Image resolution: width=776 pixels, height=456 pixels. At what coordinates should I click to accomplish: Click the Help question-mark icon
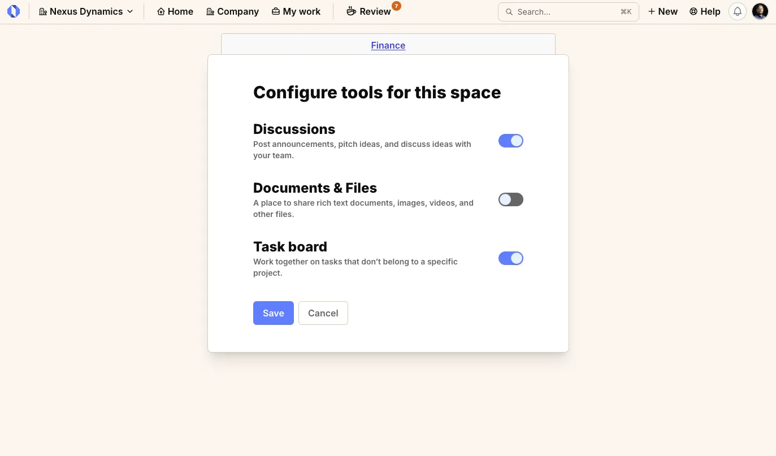[693, 11]
